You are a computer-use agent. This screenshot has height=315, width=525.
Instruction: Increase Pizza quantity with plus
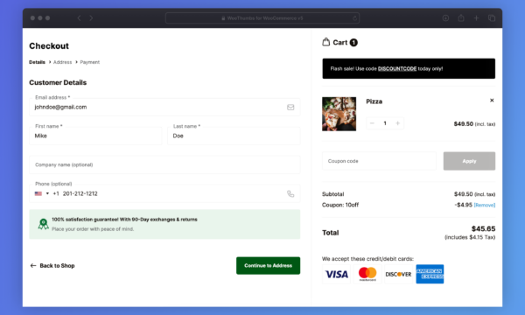point(398,123)
